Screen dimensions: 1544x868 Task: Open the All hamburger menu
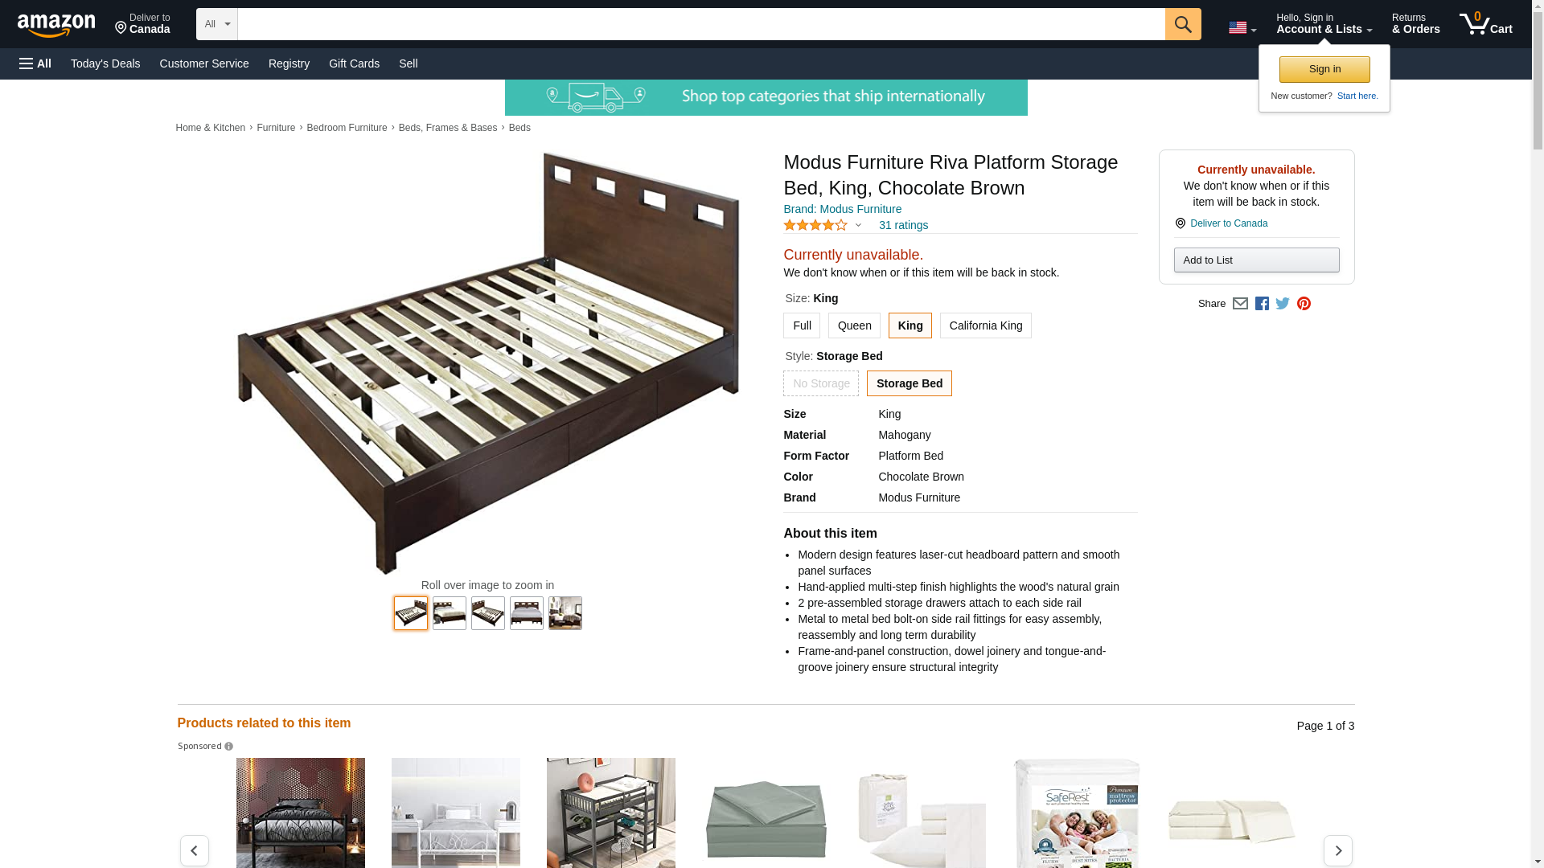pyautogui.click(x=35, y=63)
